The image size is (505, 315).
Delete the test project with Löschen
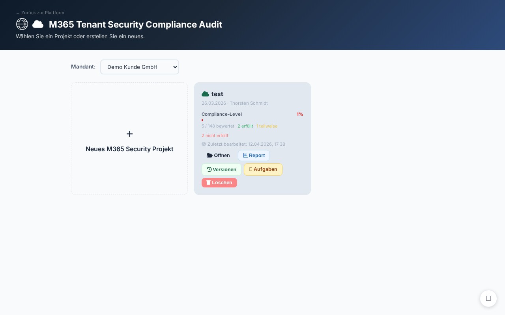[219, 183]
